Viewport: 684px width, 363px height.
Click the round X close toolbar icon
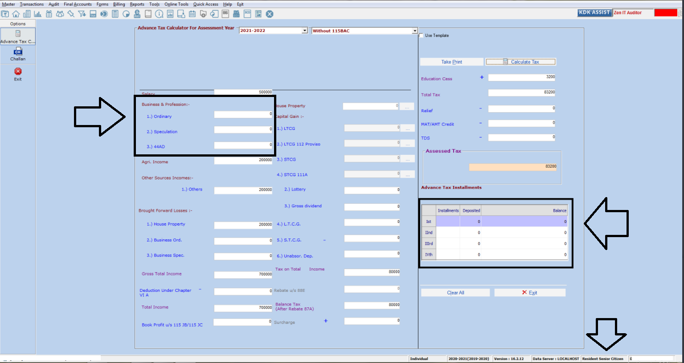[270, 14]
